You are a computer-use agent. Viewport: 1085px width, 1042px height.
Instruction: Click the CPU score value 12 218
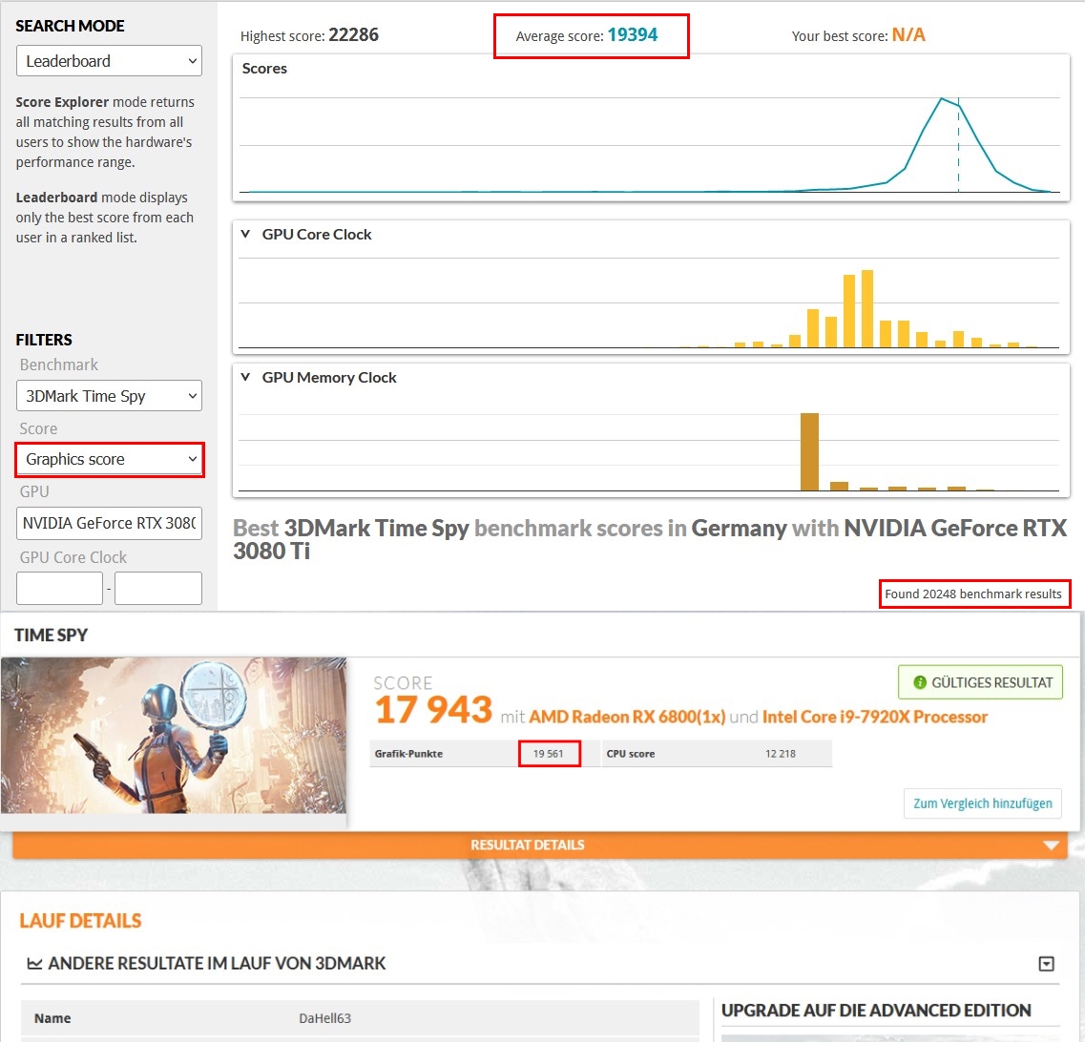pyautogui.click(x=781, y=754)
